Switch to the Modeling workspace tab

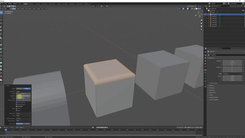pyautogui.click(x=31, y=4)
